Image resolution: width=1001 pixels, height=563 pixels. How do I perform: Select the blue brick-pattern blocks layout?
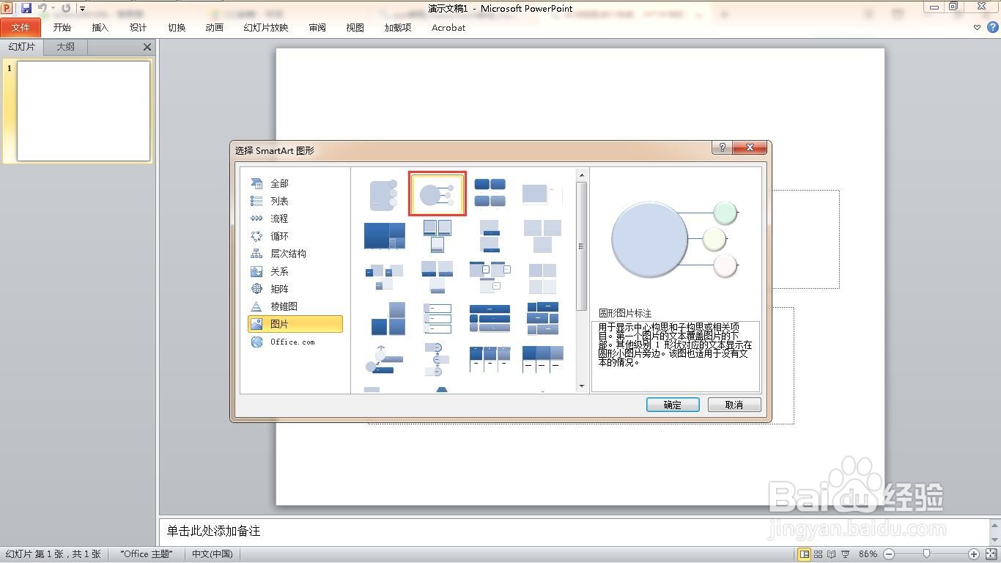point(542,319)
